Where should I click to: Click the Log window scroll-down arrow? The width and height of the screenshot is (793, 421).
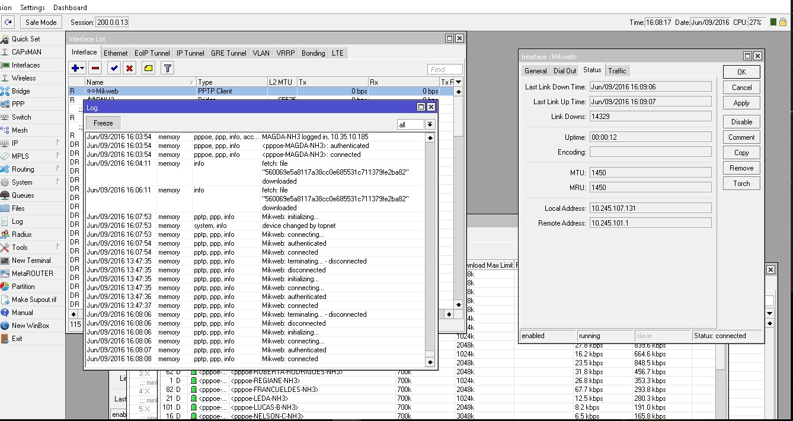click(x=430, y=362)
